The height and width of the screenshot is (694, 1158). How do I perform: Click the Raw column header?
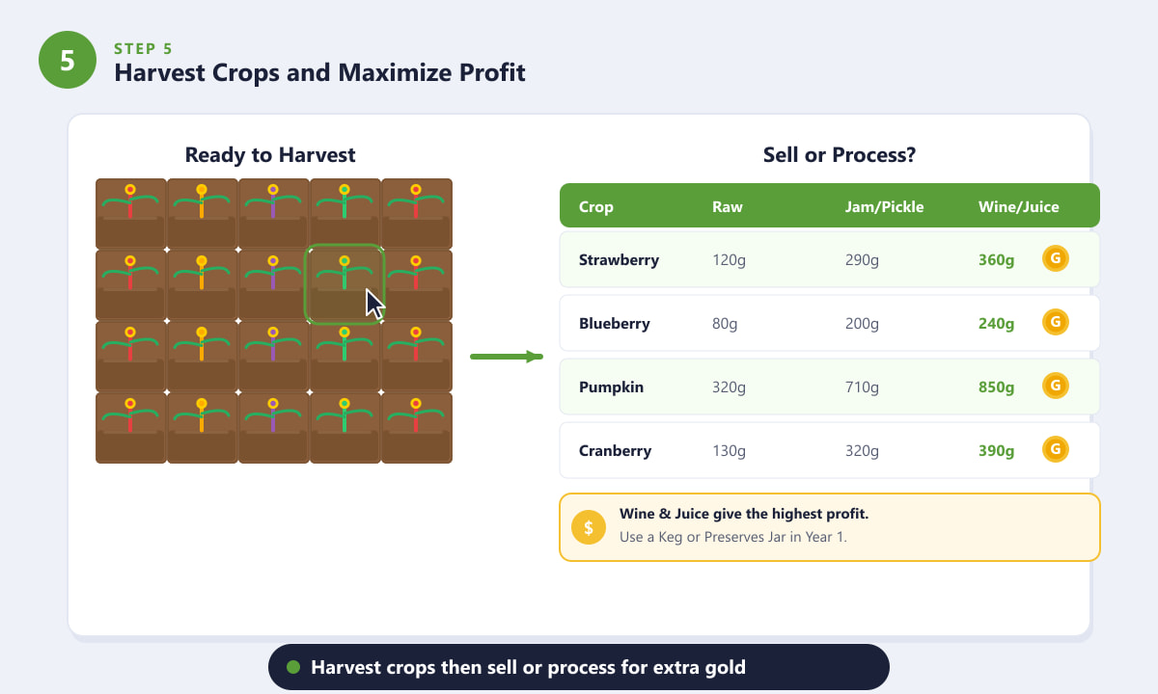click(728, 206)
